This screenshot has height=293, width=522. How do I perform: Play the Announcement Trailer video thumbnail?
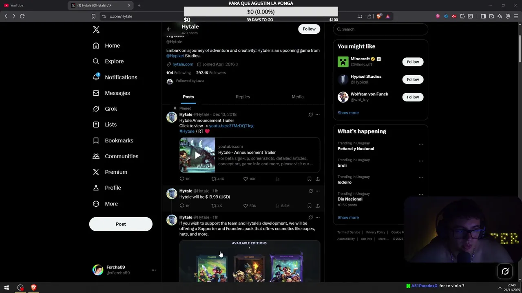[x=197, y=155]
